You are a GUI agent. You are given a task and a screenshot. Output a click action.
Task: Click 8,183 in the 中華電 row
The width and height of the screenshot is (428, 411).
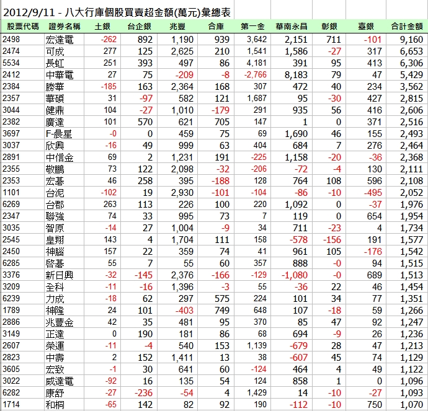click(x=296, y=75)
